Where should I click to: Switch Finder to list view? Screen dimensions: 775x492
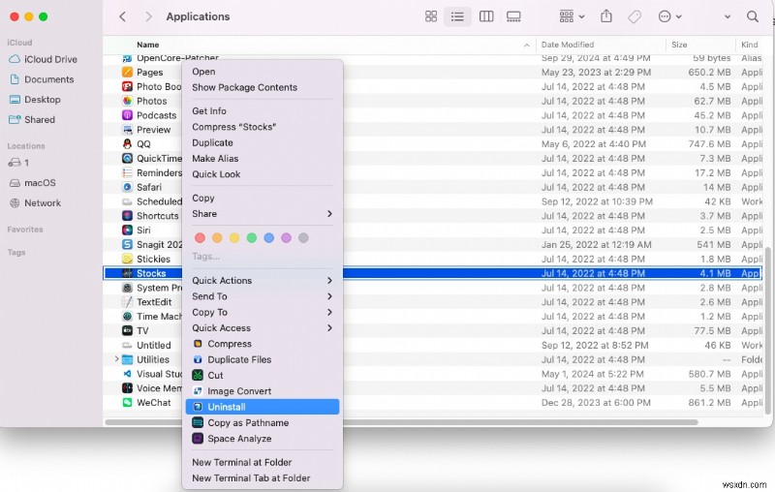click(457, 16)
